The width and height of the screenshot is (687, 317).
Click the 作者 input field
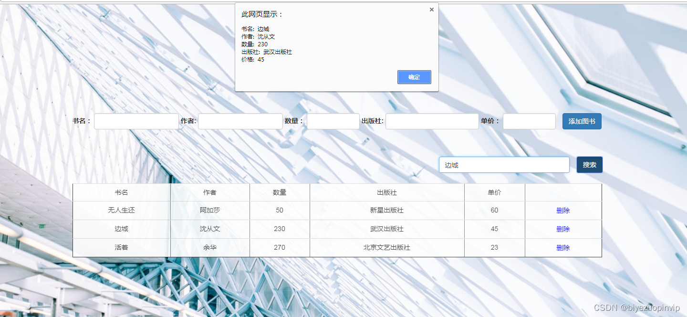point(240,121)
